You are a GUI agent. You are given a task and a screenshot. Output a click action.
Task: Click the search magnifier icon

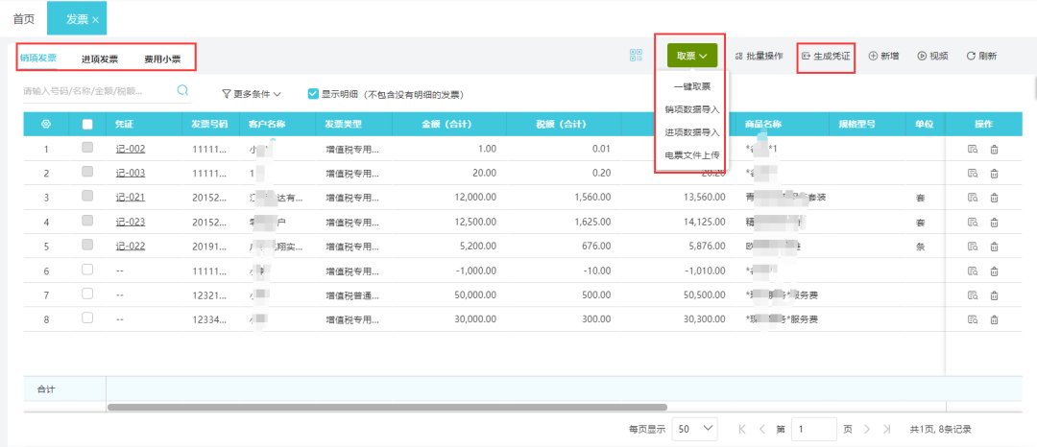click(x=183, y=90)
